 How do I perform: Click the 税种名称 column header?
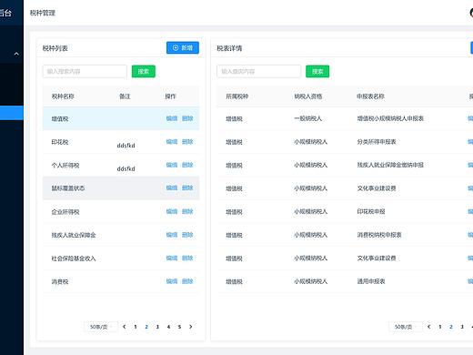[63, 96]
